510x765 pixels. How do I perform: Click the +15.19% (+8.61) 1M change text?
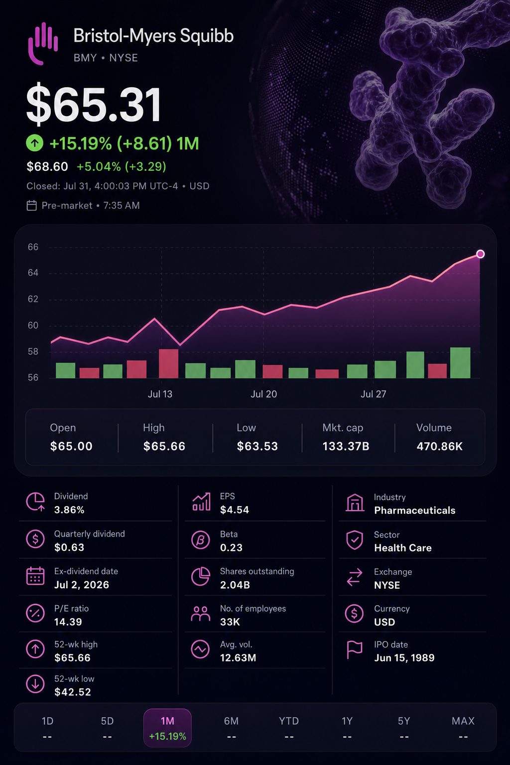[124, 144]
